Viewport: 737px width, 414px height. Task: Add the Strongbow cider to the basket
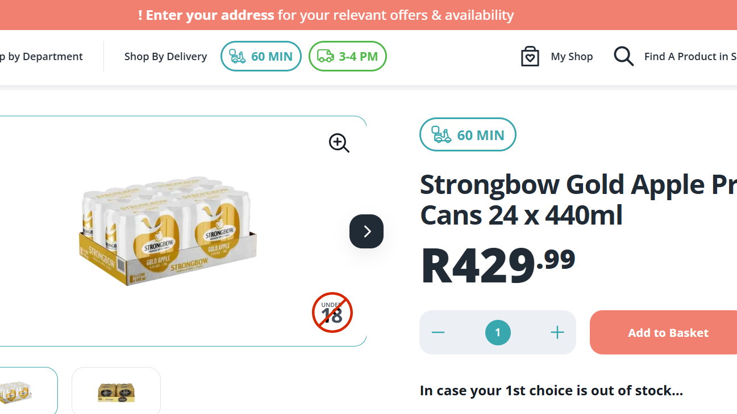[668, 332]
